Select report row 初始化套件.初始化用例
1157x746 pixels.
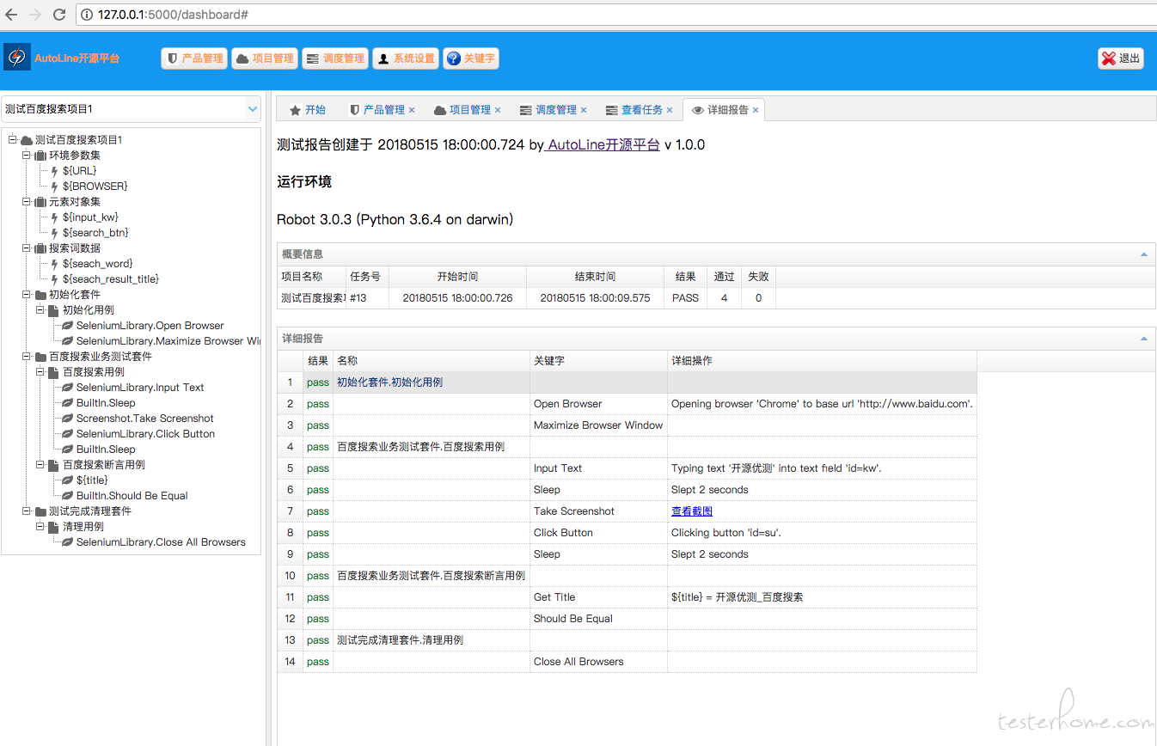[x=627, y=382]
